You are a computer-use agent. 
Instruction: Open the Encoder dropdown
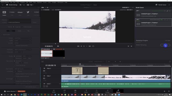click(23, 43)
